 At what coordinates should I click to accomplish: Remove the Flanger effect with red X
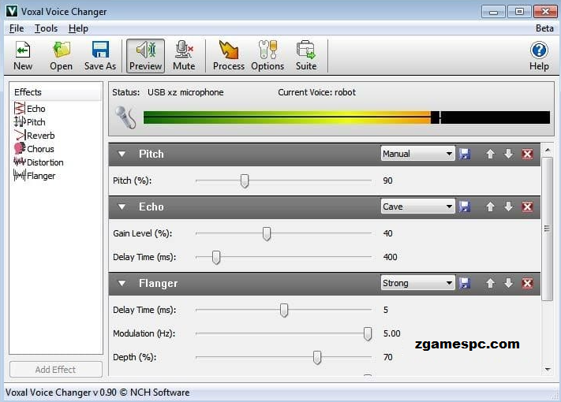527,283
